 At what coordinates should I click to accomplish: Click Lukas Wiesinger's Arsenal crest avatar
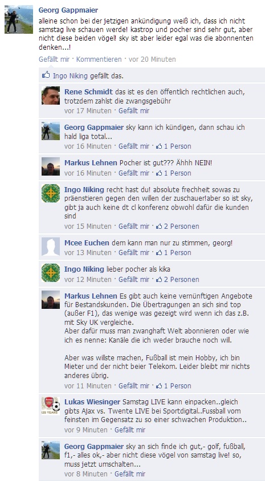coord(51,406)
